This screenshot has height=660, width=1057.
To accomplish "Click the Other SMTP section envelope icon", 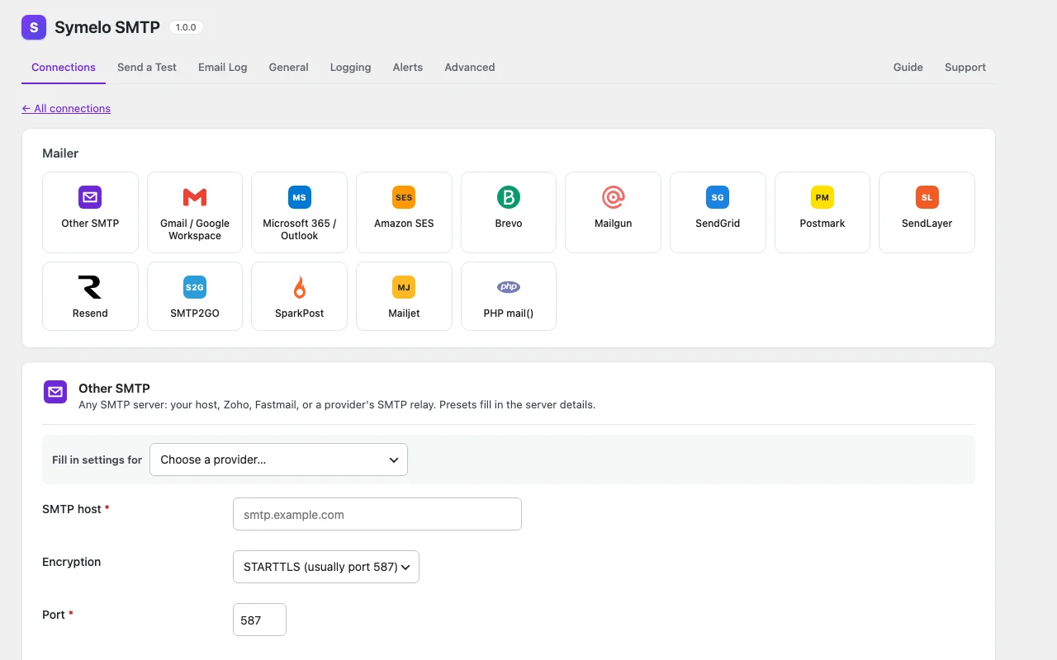I will 55,392.
